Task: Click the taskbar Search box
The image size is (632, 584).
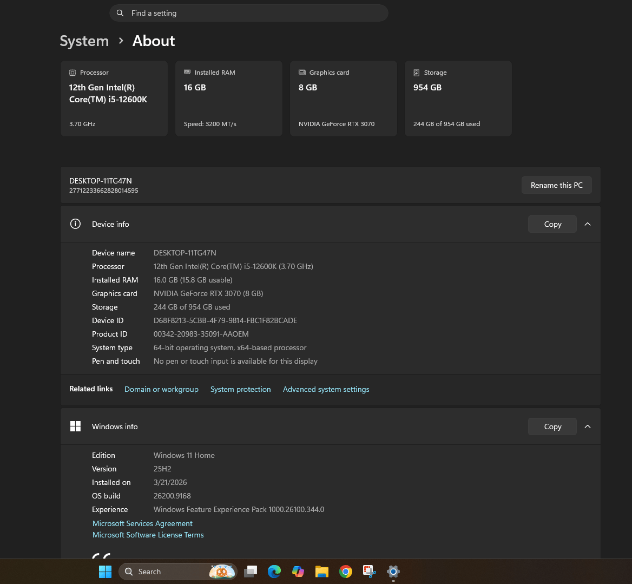Action: click(177, 572)
